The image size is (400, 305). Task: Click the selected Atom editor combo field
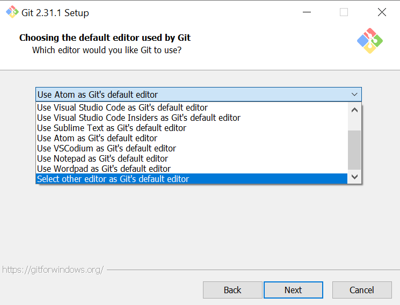(192, 95)
